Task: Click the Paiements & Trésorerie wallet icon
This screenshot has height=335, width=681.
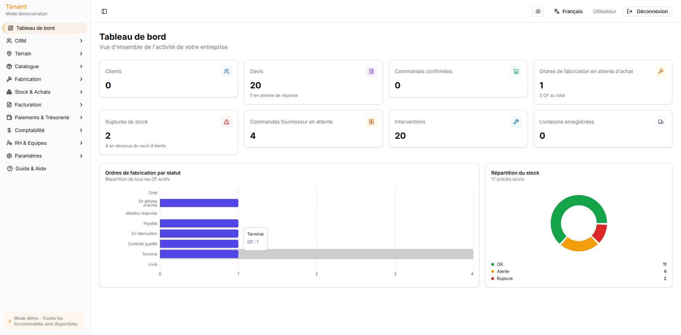Action: [x=9, y=117]
